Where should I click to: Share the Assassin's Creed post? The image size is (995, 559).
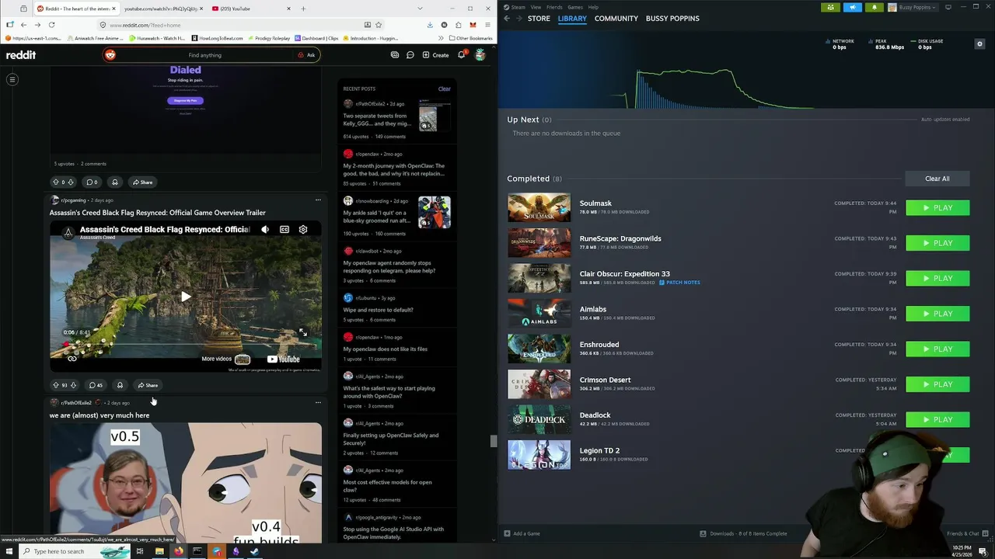pos(147,385)
